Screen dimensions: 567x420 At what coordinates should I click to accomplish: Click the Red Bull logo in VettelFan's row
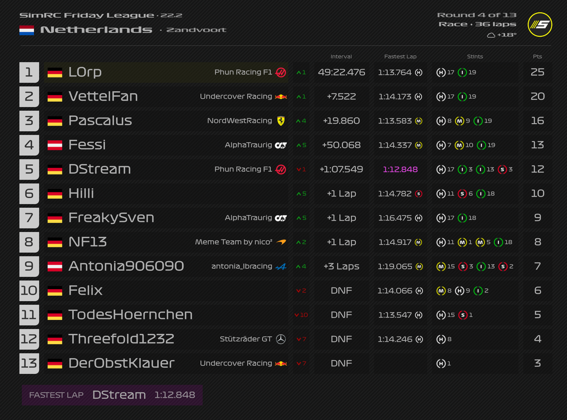click(281, 96)
